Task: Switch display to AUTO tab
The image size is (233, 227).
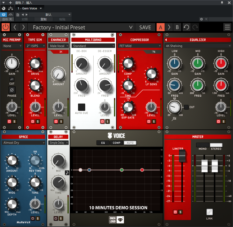Action: [130, 143]
